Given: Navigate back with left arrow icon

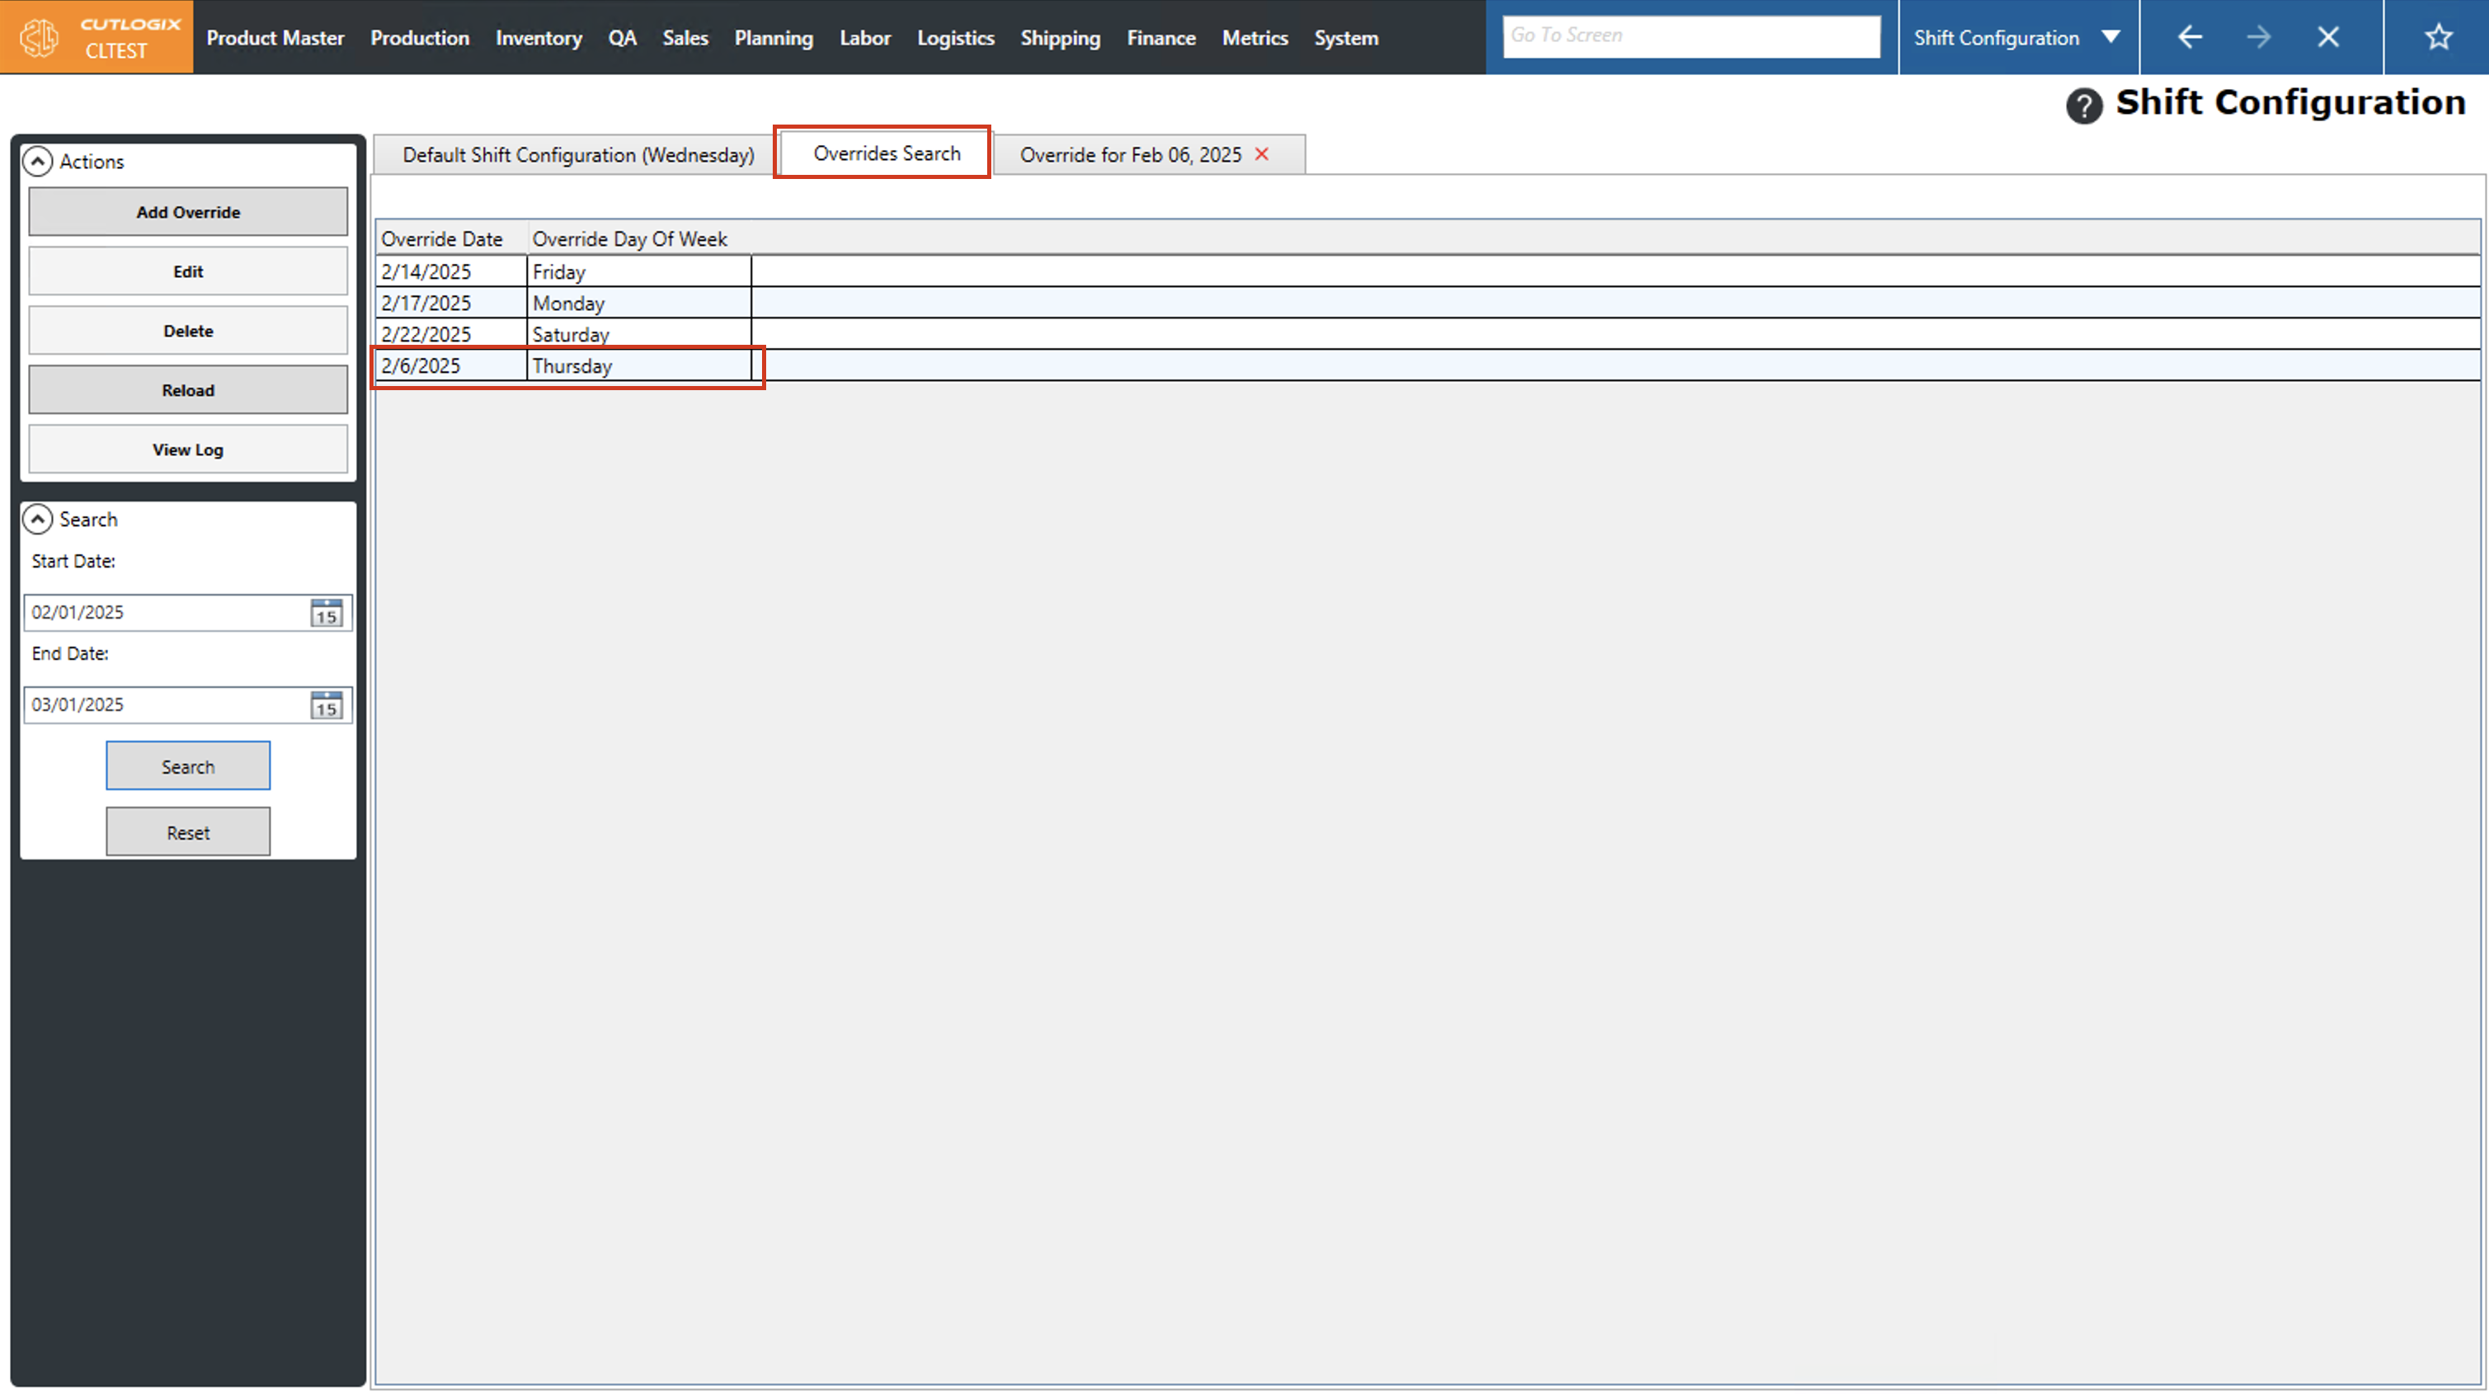Looking at the screenshot, I should (2190, 38).
